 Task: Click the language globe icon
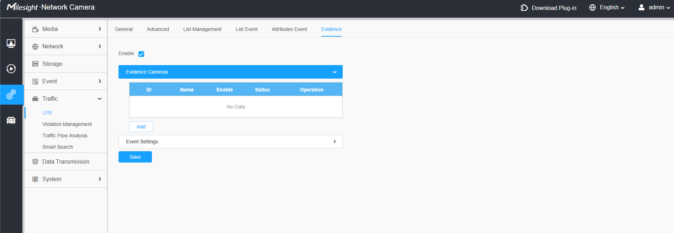593,7
